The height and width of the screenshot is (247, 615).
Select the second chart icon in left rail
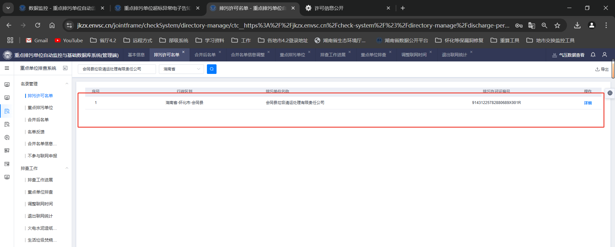click(7, 98)
